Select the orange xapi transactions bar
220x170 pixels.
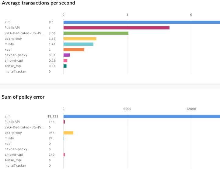[74, 49]
